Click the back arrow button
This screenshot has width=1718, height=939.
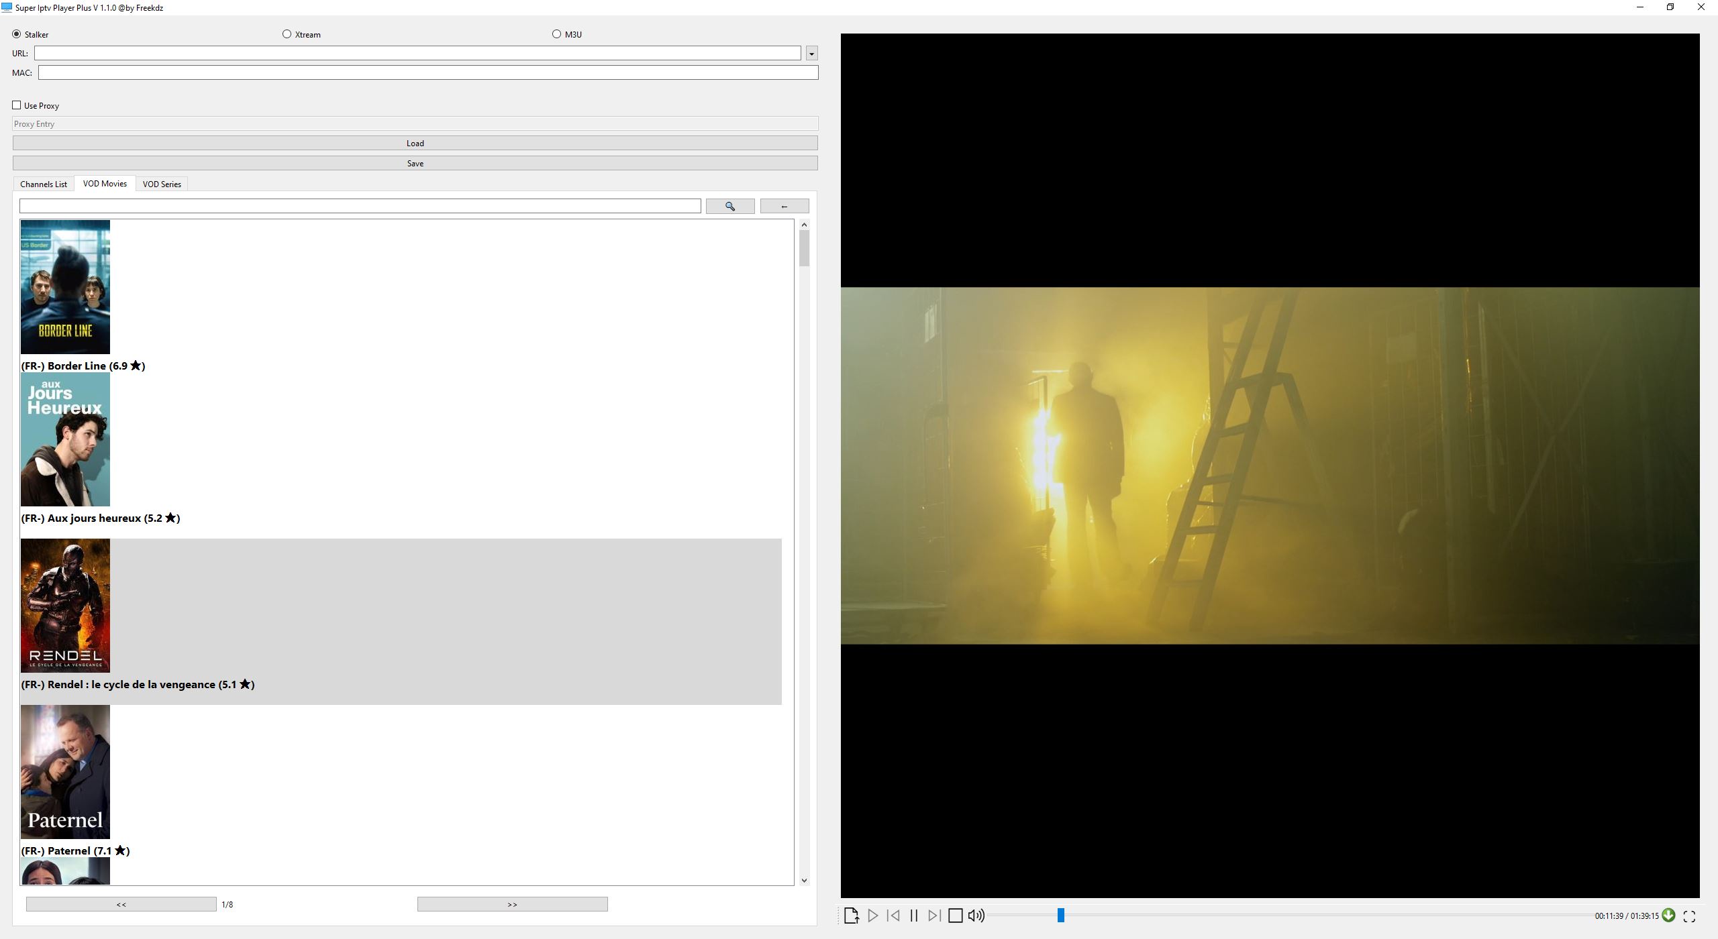click(x=784, y=207)
